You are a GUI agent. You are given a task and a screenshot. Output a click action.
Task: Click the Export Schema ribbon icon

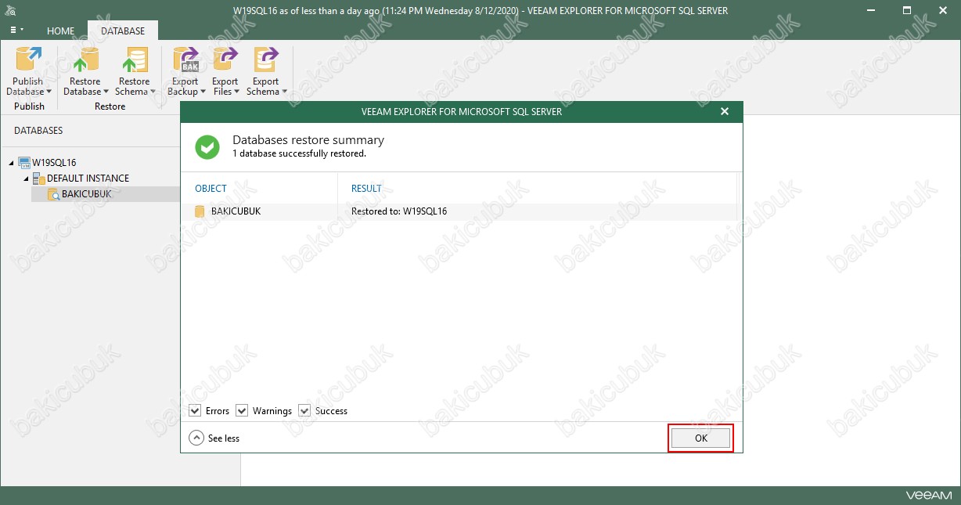pos(266,60)
